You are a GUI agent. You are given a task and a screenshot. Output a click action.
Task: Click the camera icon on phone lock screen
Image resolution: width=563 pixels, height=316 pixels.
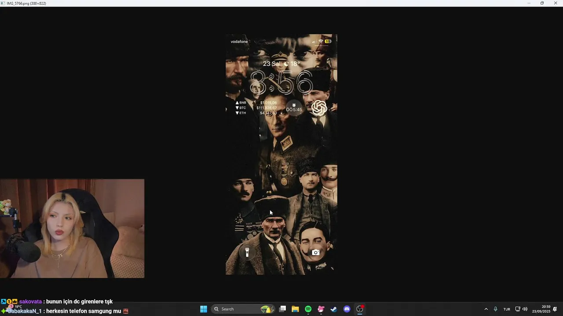(x=315, y=252)
